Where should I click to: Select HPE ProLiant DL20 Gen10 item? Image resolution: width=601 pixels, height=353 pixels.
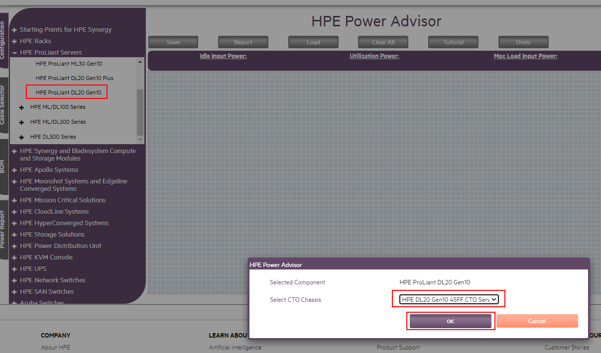(x=68, y=92)
